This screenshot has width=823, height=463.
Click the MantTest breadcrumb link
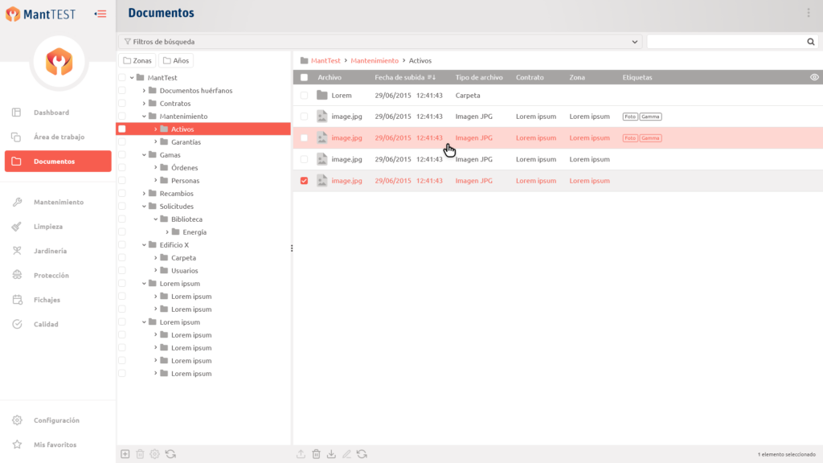click(x=326, y=60)
